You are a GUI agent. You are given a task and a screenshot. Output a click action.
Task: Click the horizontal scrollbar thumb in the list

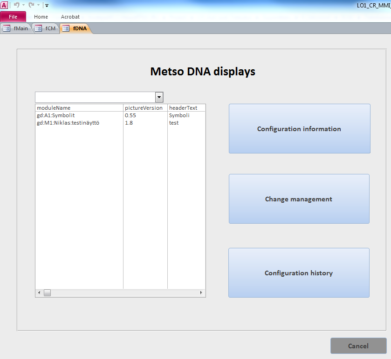pyautogui.click(x=48, y=293)
